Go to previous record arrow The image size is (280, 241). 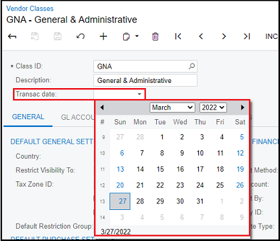pos(201,36)
